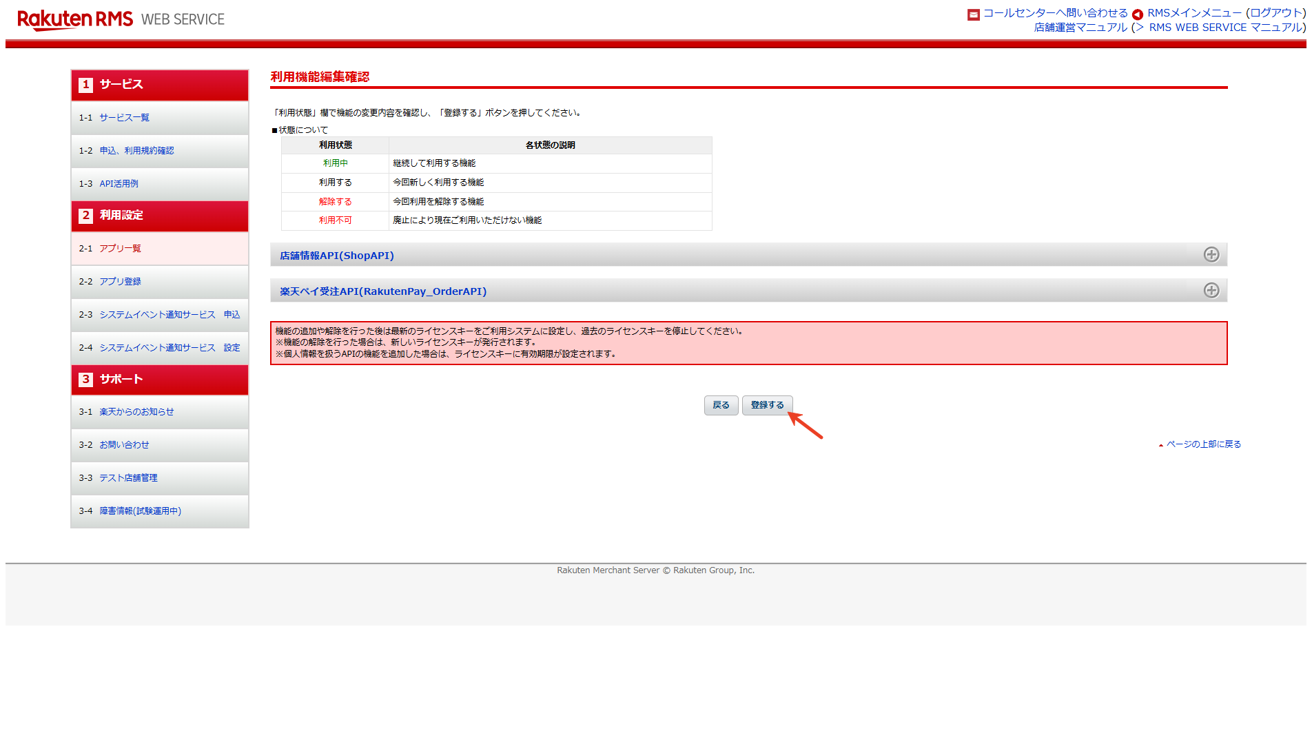The width and height of the screenshot is (1312, 753).
Task: Select 3-1 楽天からのお知らせ menu item
Action: coord(160,412)
